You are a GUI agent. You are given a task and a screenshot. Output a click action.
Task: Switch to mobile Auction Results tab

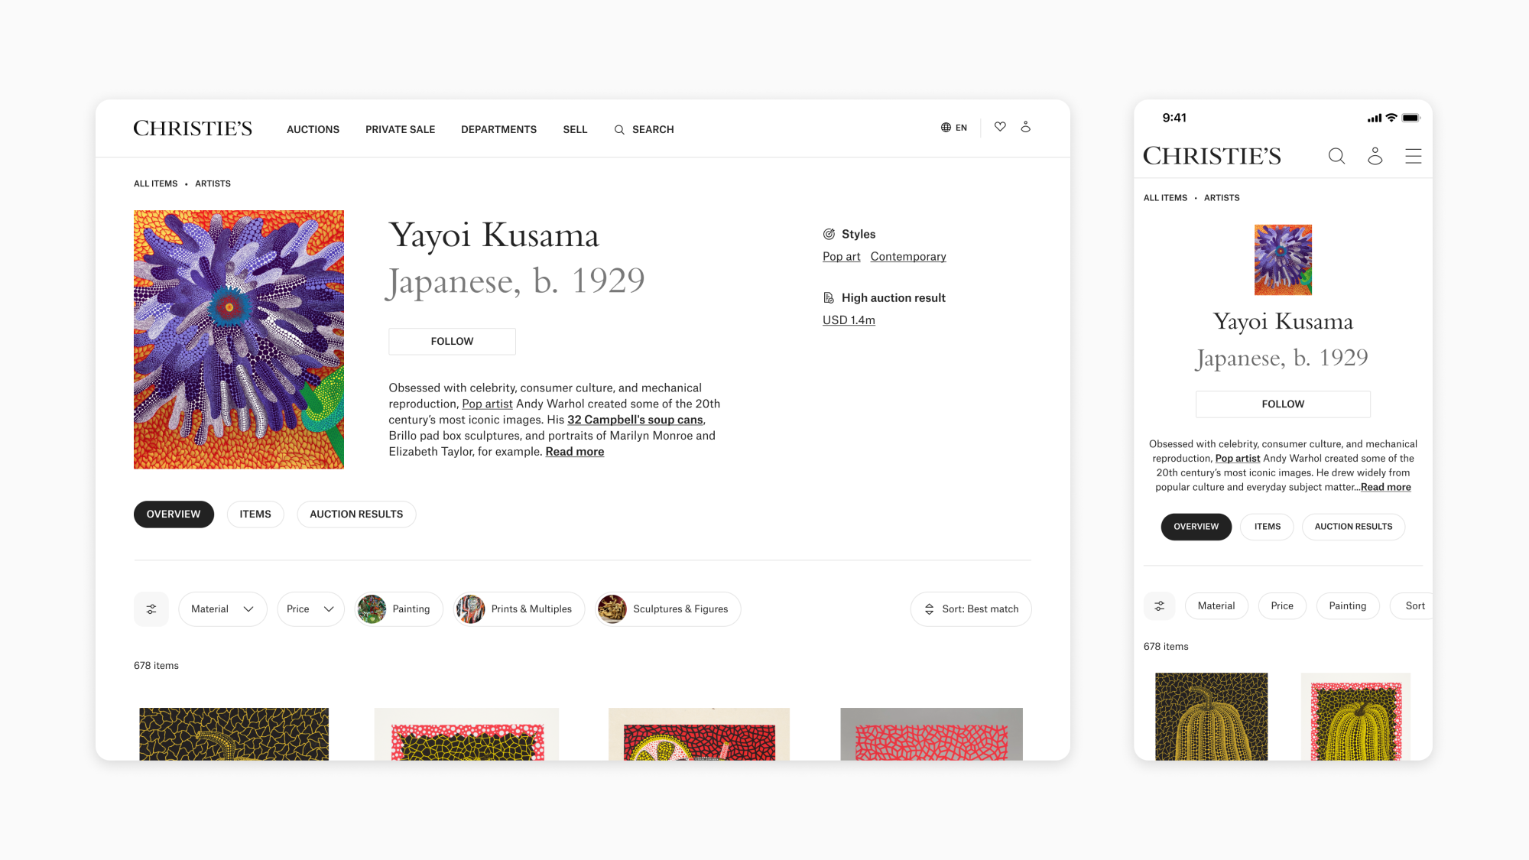[1354, 527]
